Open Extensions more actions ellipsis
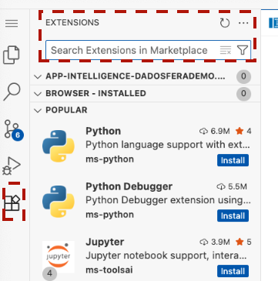The width and height of the screenshot is (278, 281). 243,23
